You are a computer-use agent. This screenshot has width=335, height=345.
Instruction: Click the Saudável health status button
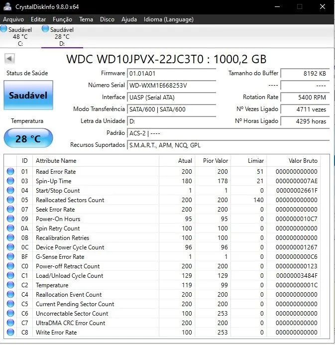tap(28, 95)
